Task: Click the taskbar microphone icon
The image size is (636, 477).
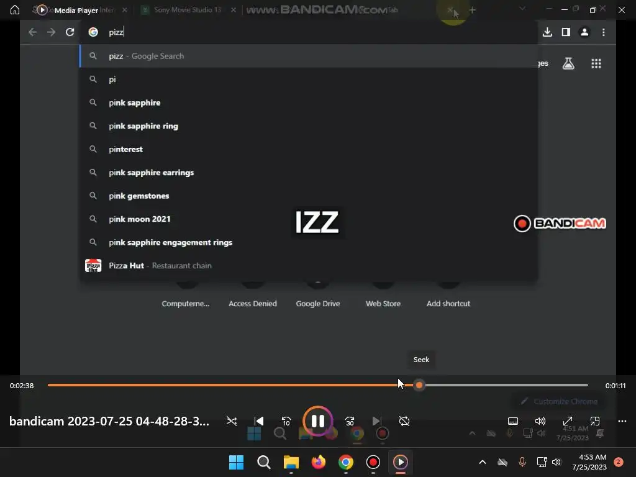Action: click(522, 462)
